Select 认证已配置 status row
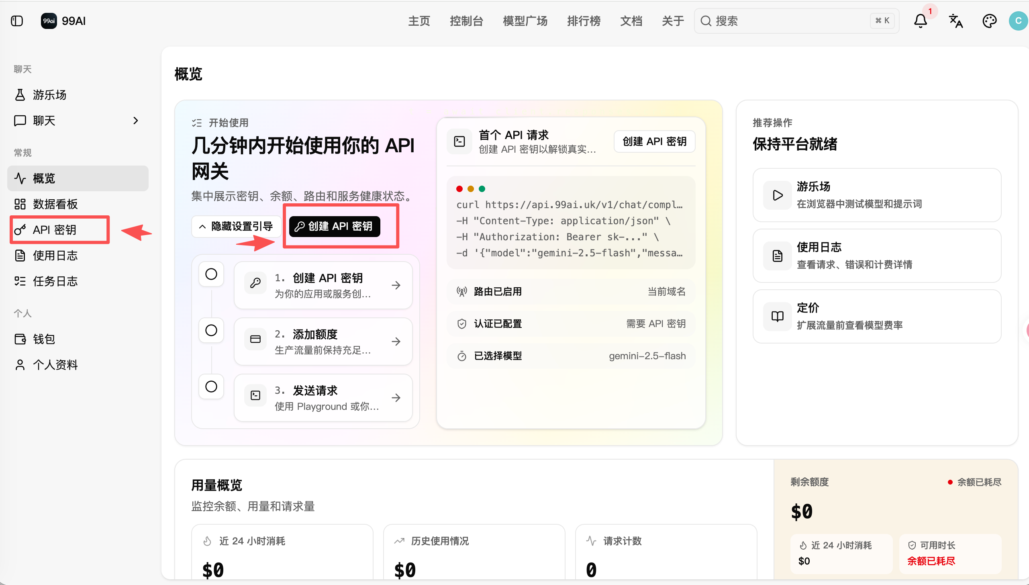 (x=571, y=324)
